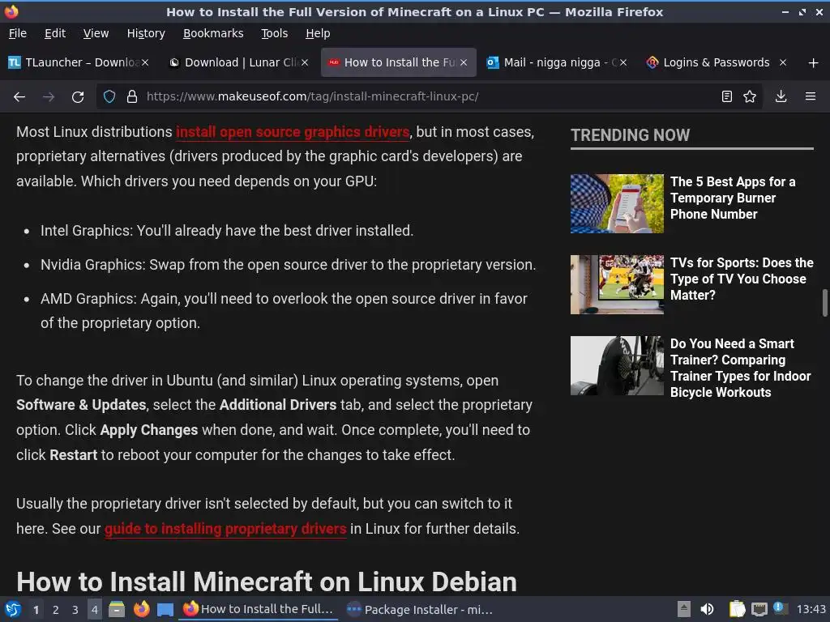Open the Firefox downloads panel

click(781, 96)
